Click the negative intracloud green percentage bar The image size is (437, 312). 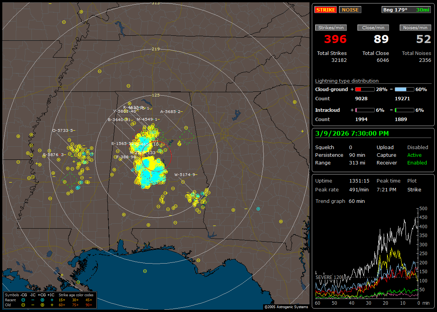pos(404,110)
